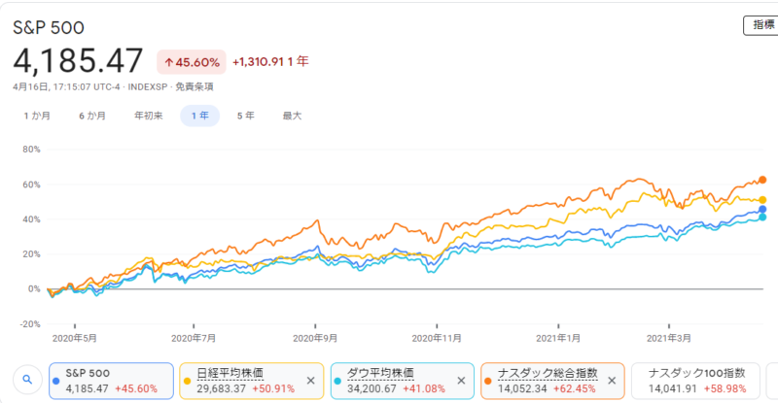Click the yellow Nikkei endpoint dot on chart
778x403 pixels.
[x=762, y=200]
